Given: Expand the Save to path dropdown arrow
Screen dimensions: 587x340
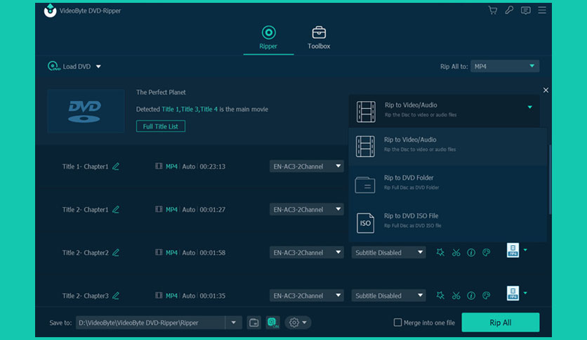Looking at the screenshot, I should tap(234, 322).
